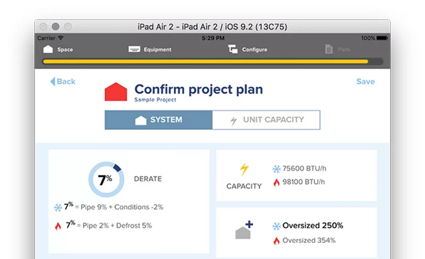The height and width of the screenshot is (259, 425).
Task: Click the 'Sample Project' subtitle
Action: click(155, 100)
